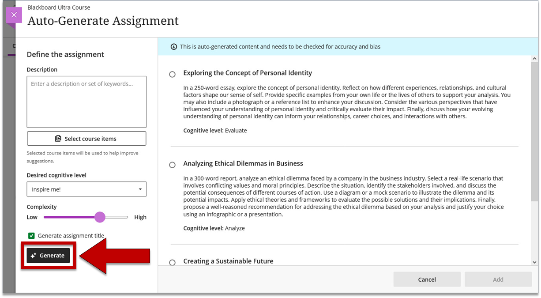Click the Desired cognitive level label
541x298 pixels.
[x=56, y=175]
